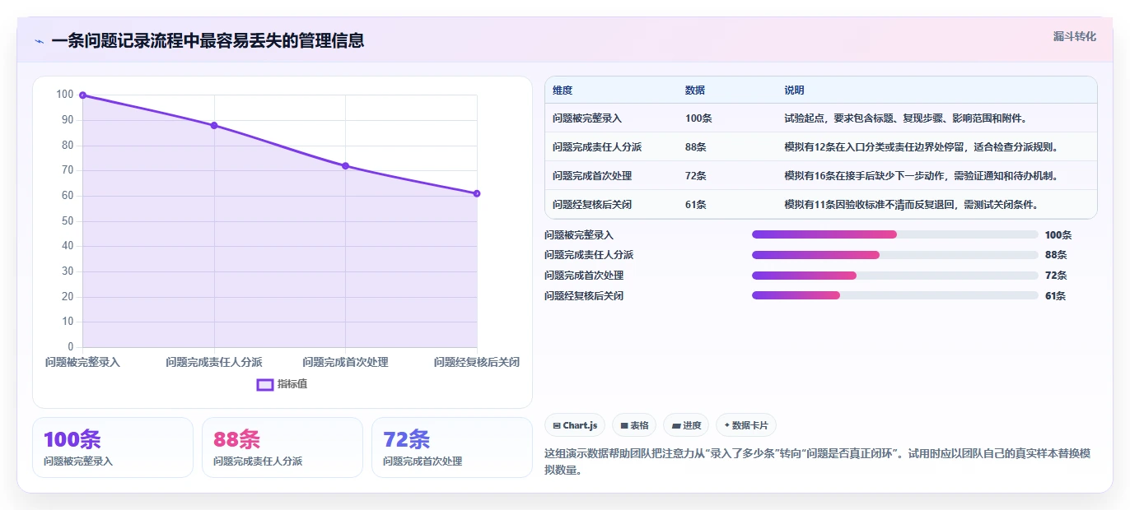This screenshot has height=510, width=1130.
Task: Select the 问题经复核后关闭 cell in the table
Action: 592,205
